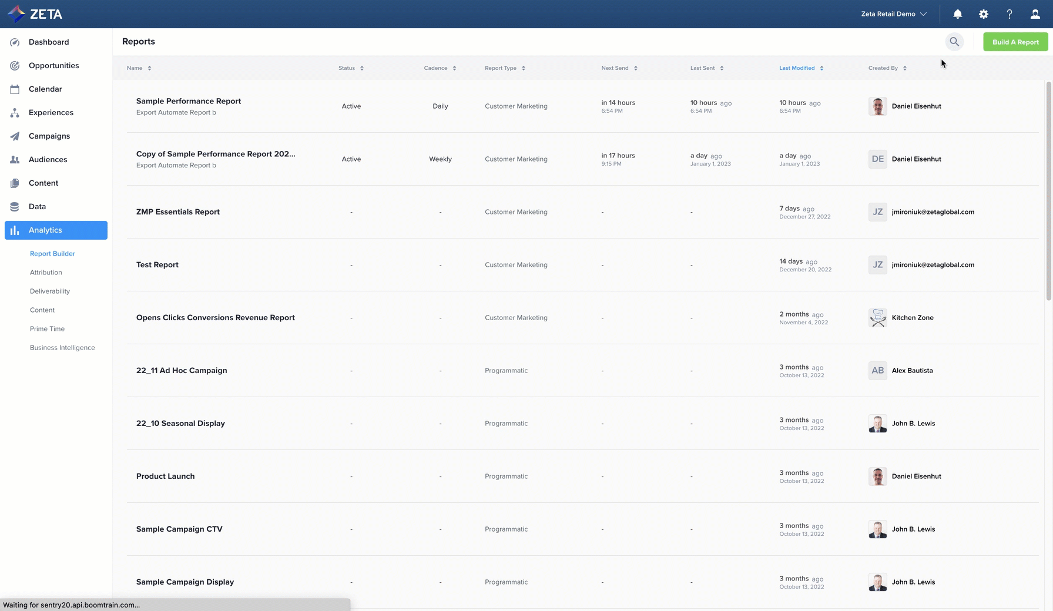Sort by the Report Type column
Viewport: 1053px width, 611px height.
point(504,68)
